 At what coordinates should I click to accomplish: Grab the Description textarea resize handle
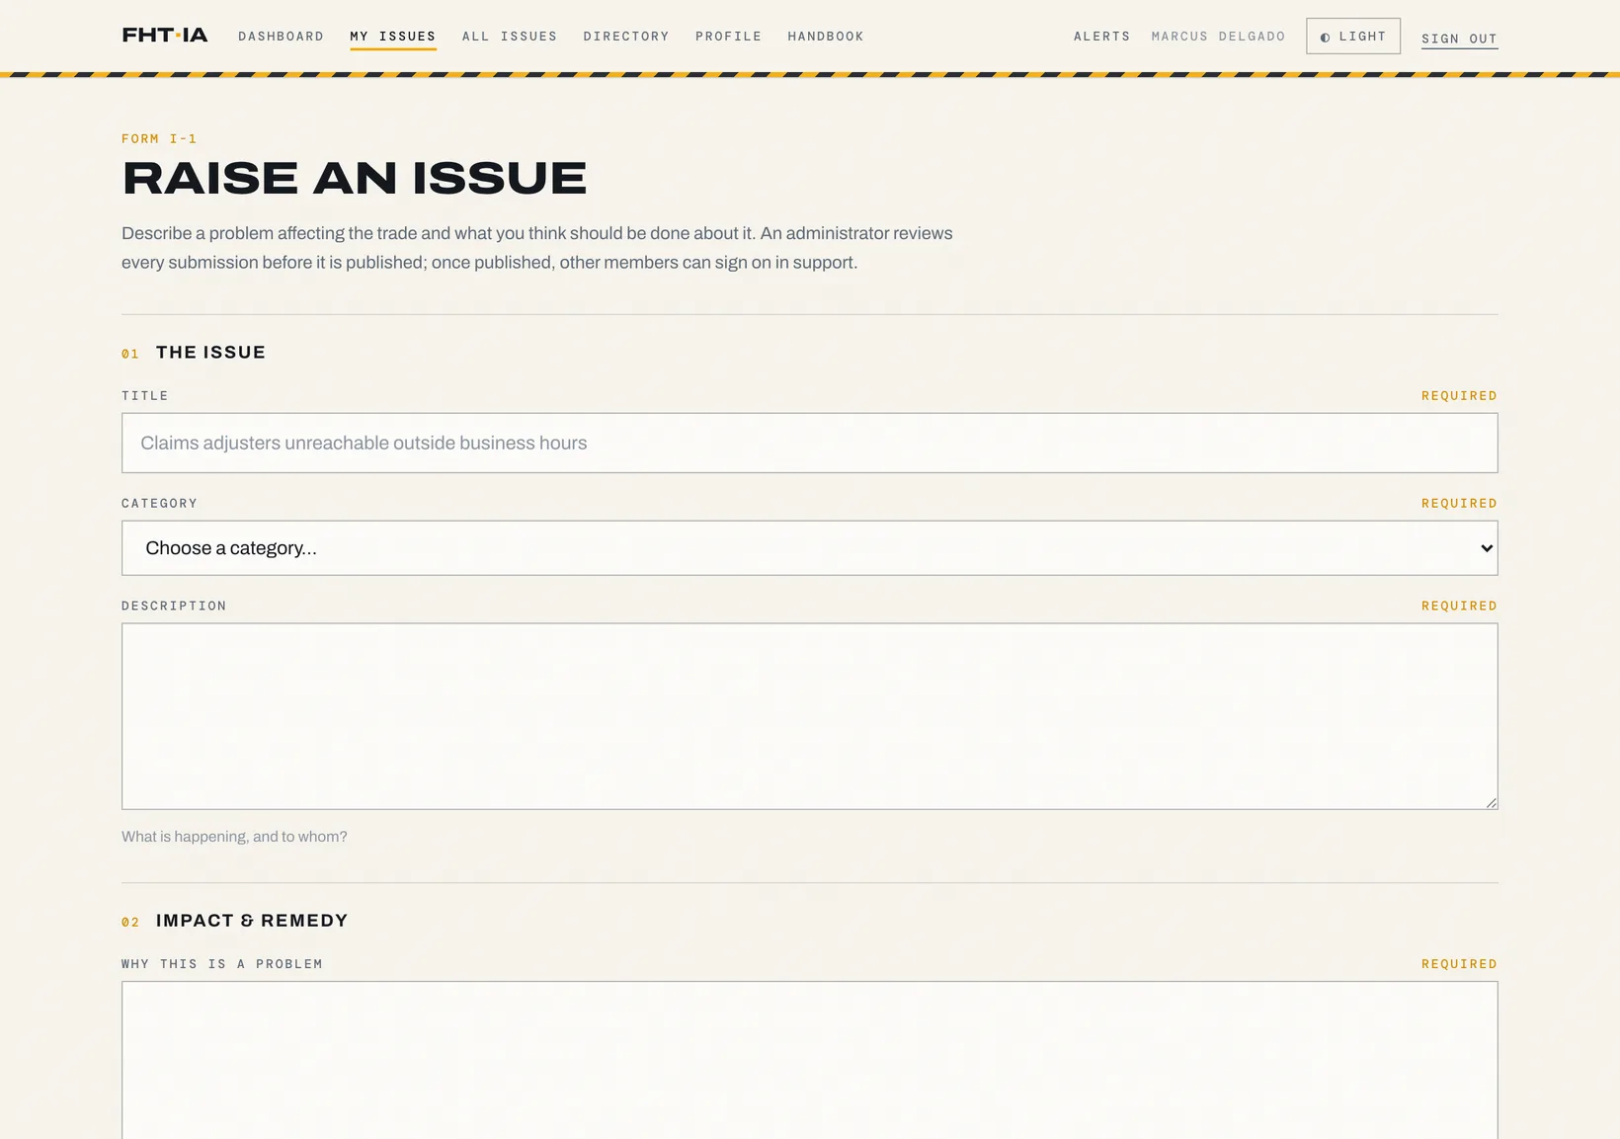click(x=1492, y=803)
